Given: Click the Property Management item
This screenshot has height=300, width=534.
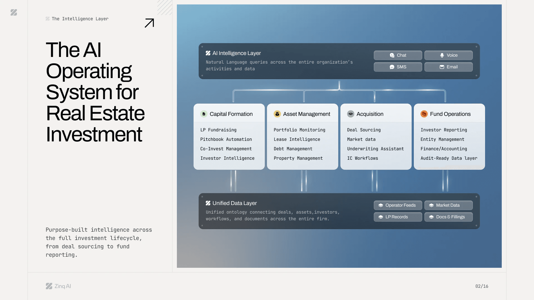Looking at the screenshot, I should pos(298,158).
